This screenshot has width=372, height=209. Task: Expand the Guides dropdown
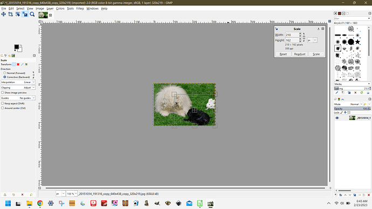[x=18, y=98]
